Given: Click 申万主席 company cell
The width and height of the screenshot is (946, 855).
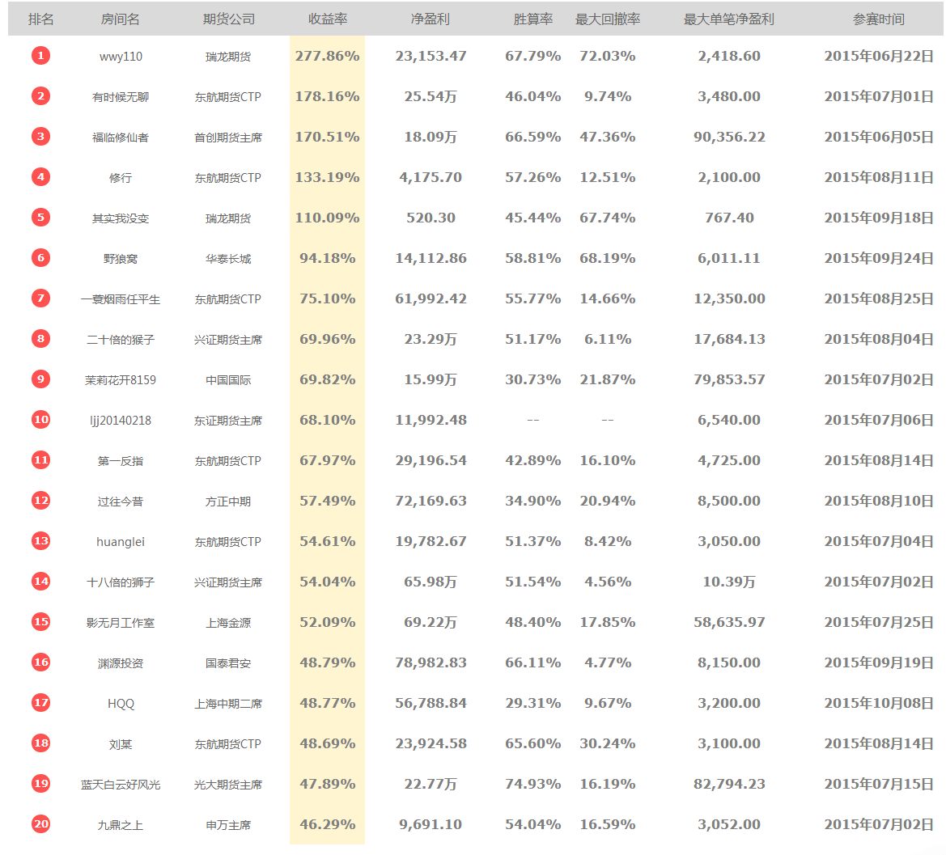Looking at the screenshot, I should pos(228,825).
